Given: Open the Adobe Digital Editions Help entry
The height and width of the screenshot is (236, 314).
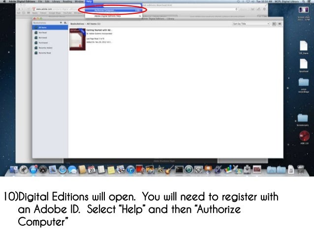Looking at the screenshot, I should point(114,16).
